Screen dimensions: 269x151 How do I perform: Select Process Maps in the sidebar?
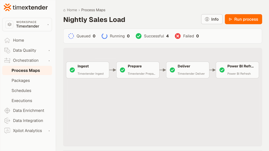[27, 70]
